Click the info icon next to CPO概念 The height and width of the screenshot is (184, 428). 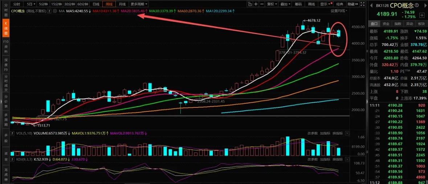(417, 5)
